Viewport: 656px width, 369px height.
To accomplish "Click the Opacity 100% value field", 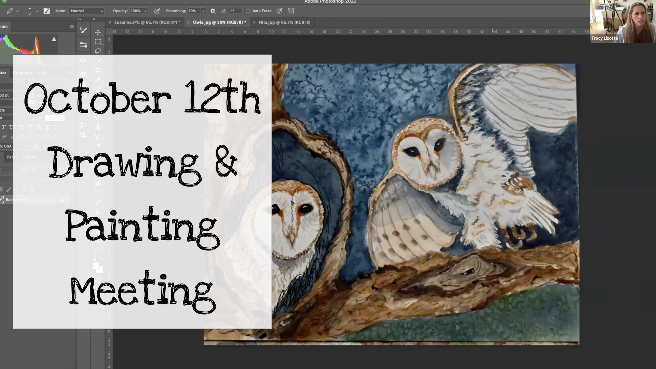I will coord(136,11).
